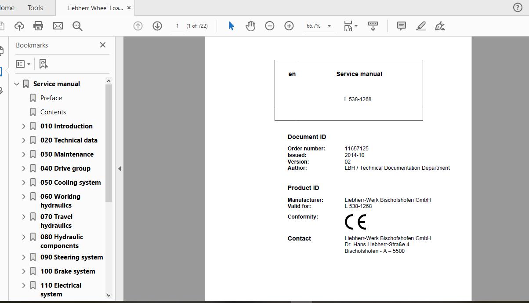Expand 080 Hydraulic components bookmark
The height and width of the screenshot is (303, 529).
pos(24,237)
